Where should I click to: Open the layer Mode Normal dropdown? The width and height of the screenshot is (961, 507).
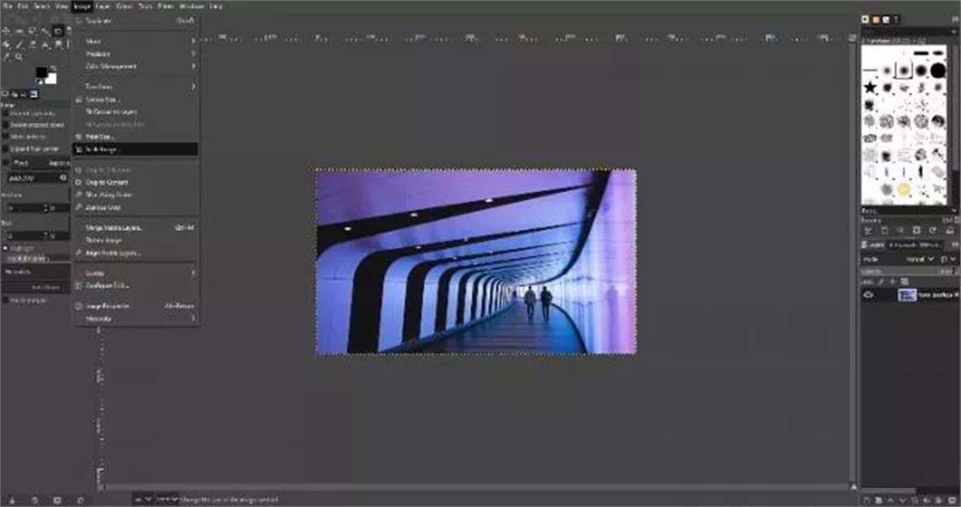919,259
